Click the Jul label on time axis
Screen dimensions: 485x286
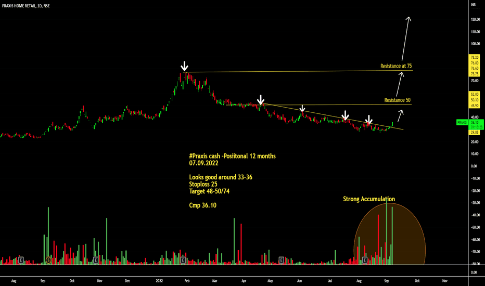330,281
